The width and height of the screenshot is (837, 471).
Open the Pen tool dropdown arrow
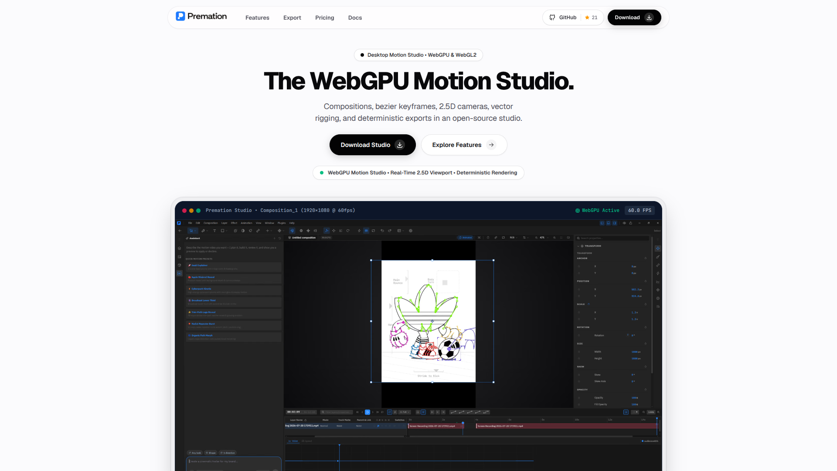(x=208, y=231)
